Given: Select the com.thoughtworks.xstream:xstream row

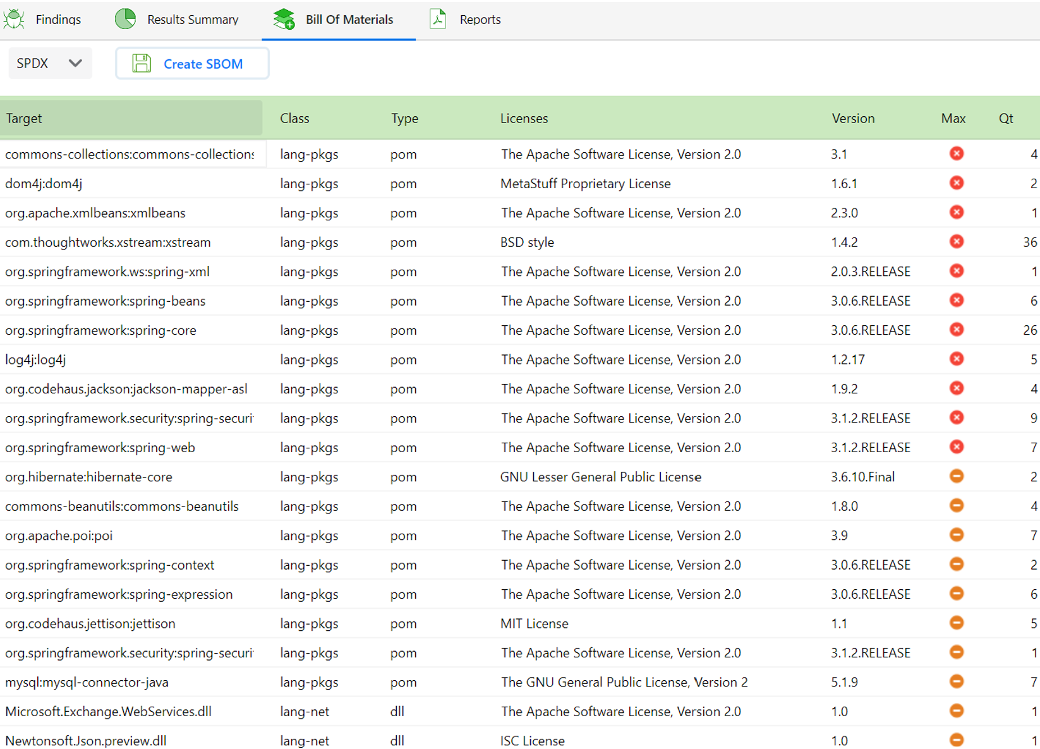Looking at the screenshot, I should click(x=108, y=243).
